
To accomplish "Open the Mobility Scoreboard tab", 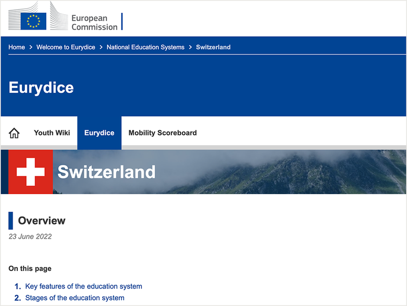I will [x=163, y=132].
